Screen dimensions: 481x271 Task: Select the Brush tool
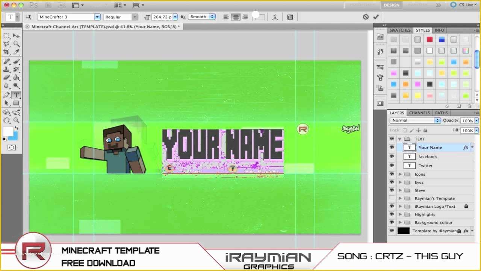pyautogui.click(x=16, y=61)
